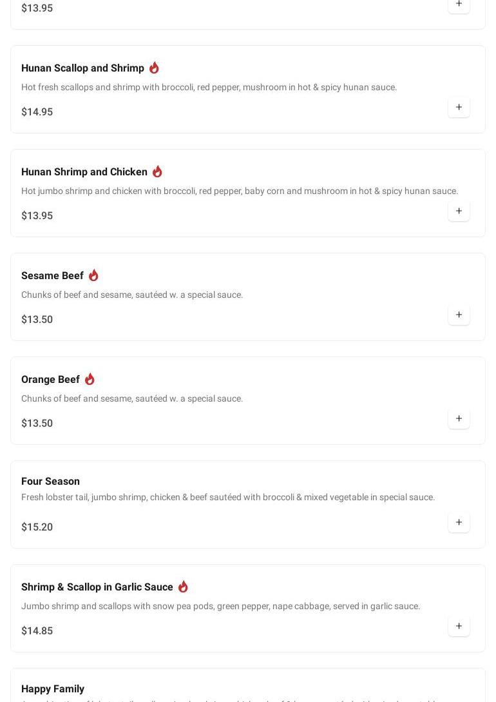Open Sesame Beef item details
Viewport: 496px width, 702px height.
pyautogui.click(x=52, y=276)
